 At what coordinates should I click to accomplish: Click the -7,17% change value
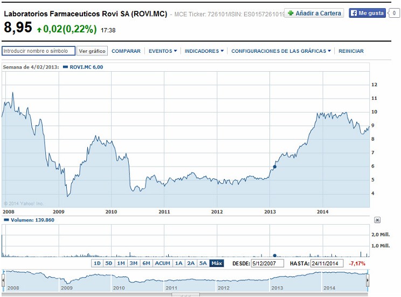(x=357, y=263)
